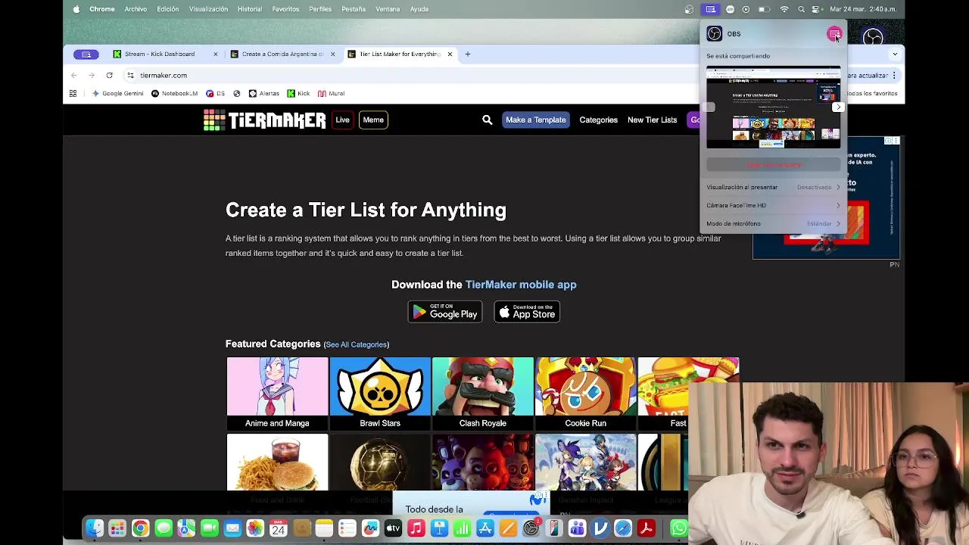Open the site information icon beside the URL
969x545 pixels.
(x=130, y=75)
